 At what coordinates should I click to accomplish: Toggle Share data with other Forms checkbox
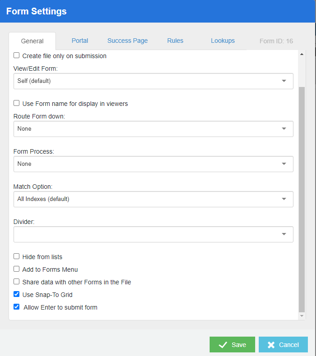17,282
